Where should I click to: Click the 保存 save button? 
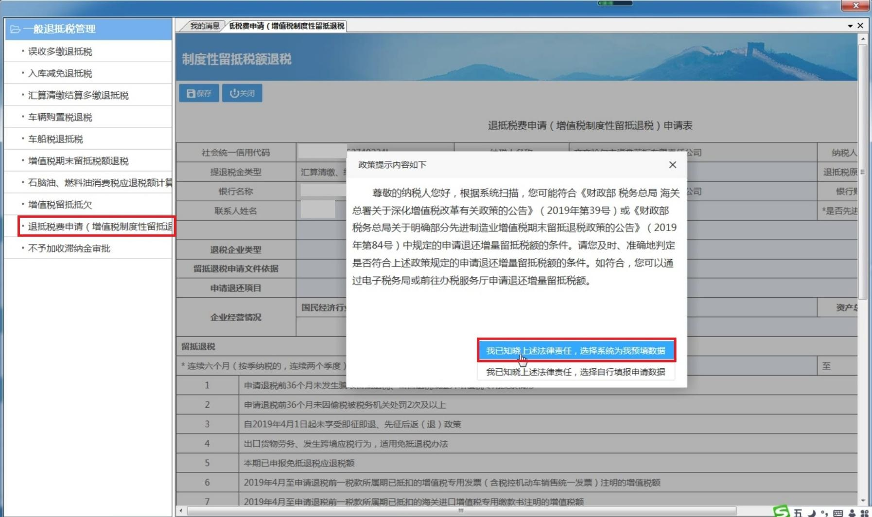click(199, 93)
